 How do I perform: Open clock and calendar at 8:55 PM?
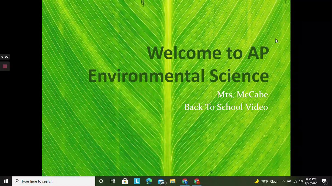click(311, 181)
